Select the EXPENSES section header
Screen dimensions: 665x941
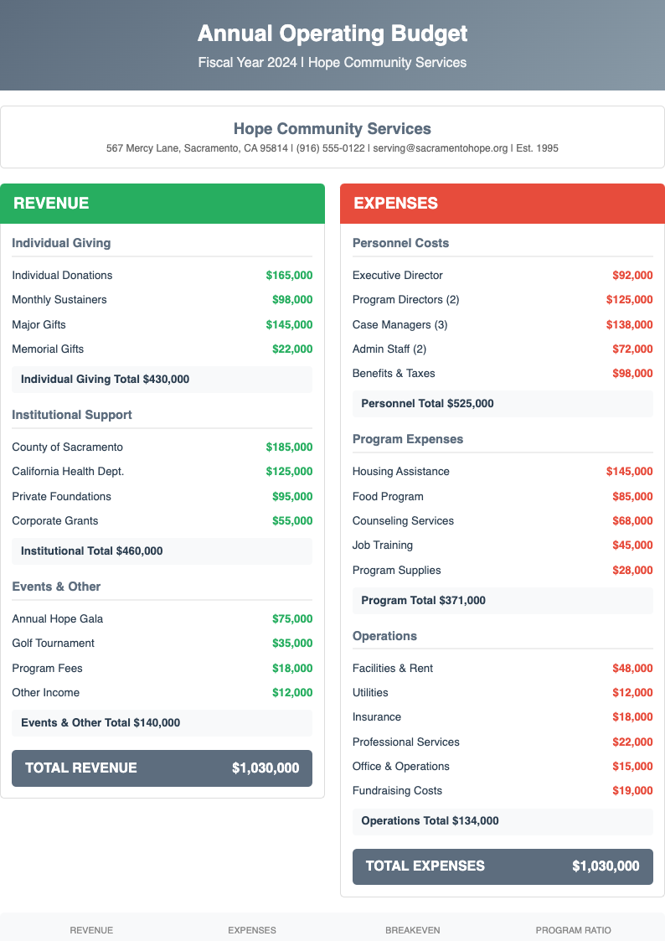[x=503, y=204]
